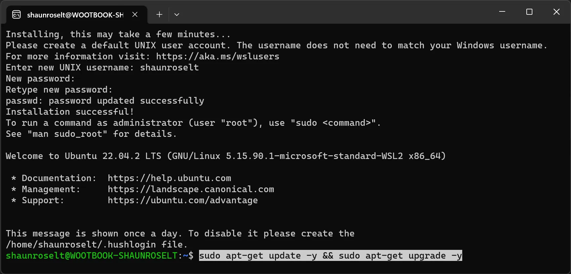
Task: Click the "Installation successful!" message
Action: (70, 112)
